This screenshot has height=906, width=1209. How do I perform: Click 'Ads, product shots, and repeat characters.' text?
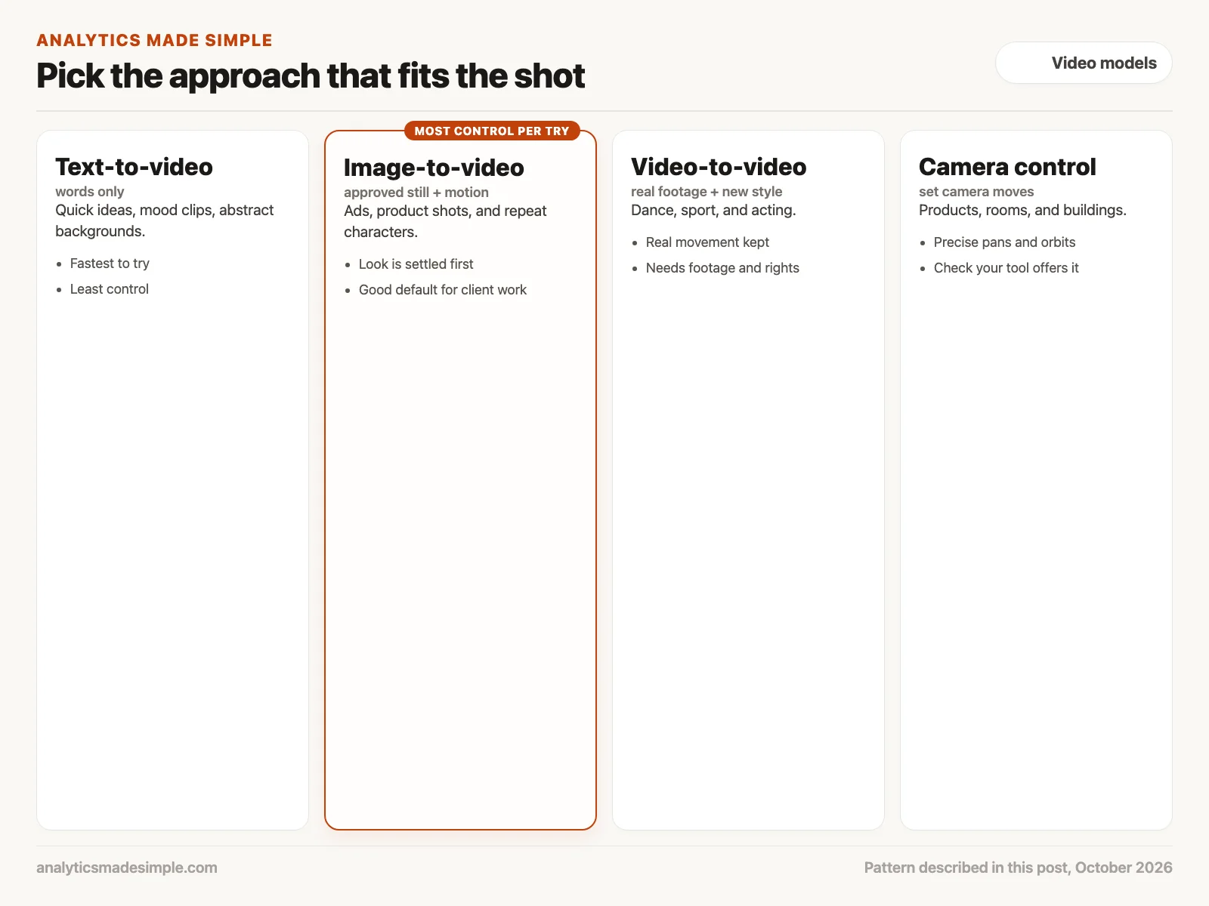(445, 221)
